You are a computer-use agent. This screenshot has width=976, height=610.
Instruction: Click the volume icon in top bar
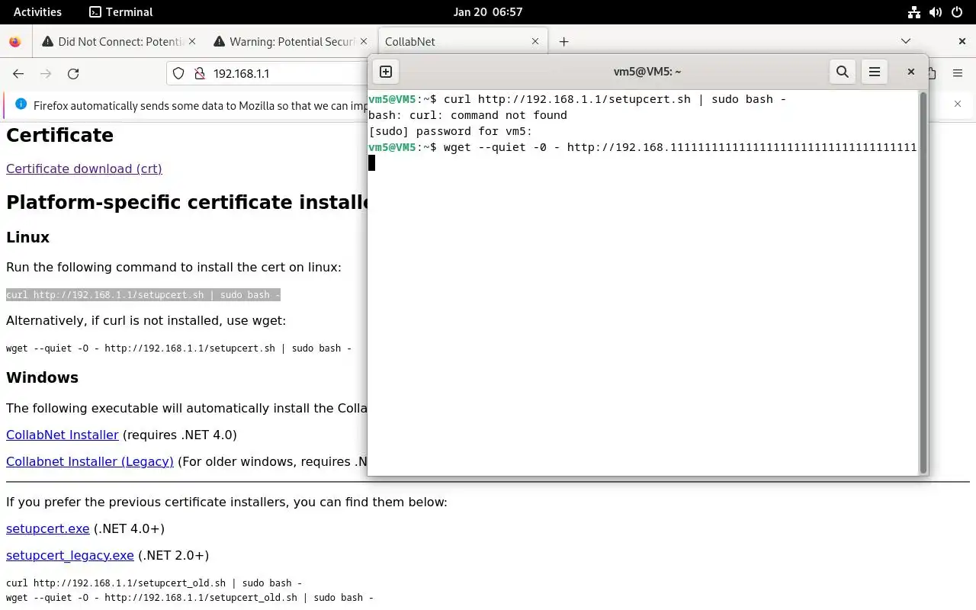(x=936, y=11)
